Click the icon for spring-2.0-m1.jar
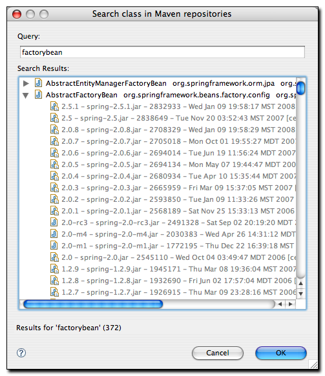Image resolution: width=325 pixels, height=376 pixels. pyautogui.click(x=54, y=246)
